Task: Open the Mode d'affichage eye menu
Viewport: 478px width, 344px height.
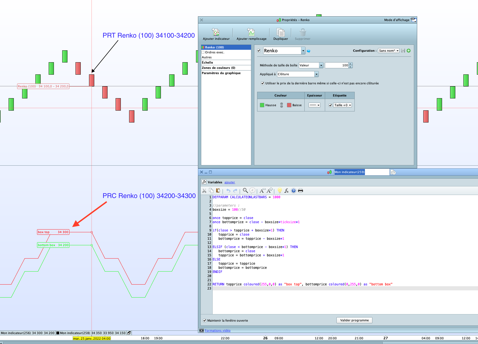Action: click(414, 20)
